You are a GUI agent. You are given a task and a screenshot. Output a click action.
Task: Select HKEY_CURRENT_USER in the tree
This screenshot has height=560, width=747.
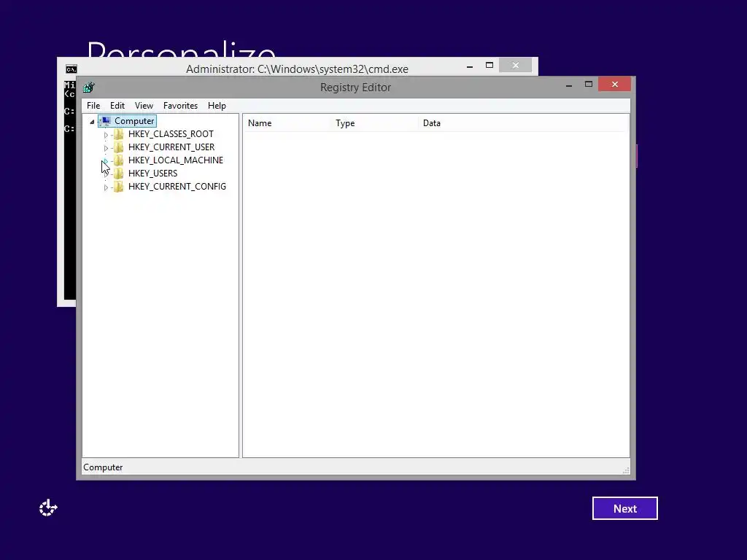(171, 147)
